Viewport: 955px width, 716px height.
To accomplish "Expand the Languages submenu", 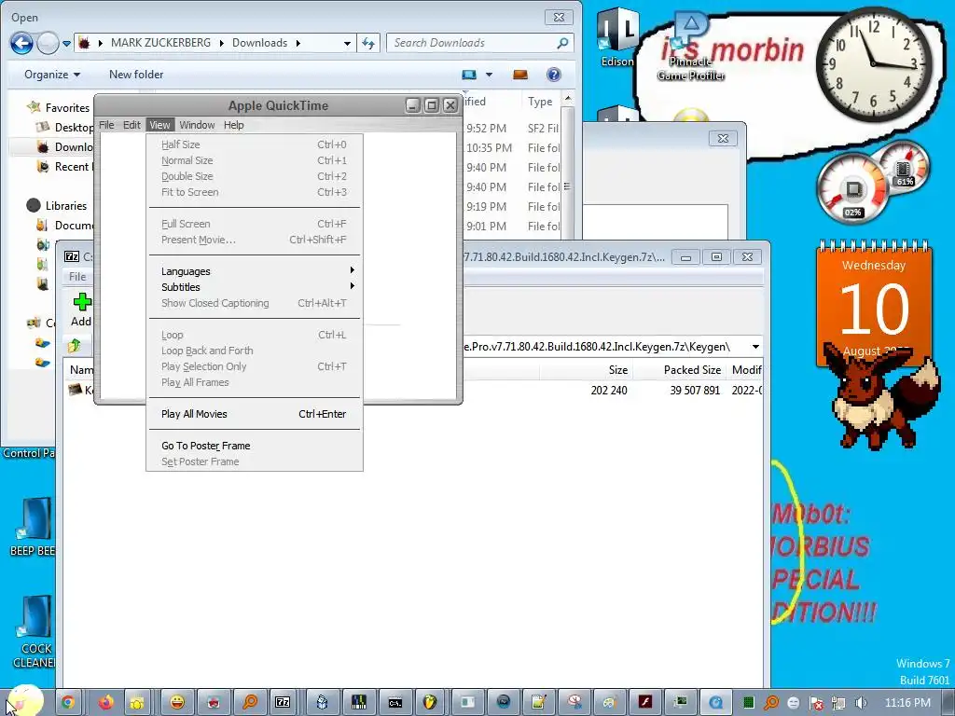I will (x=256, y=271).
